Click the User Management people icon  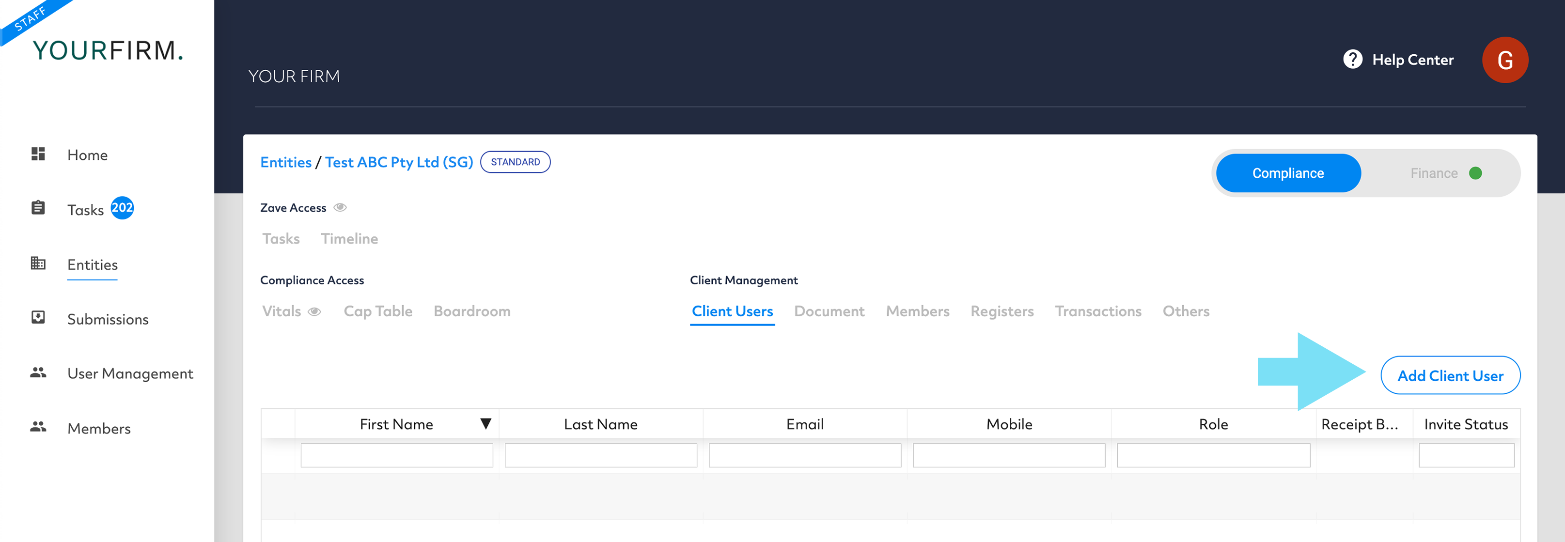38,372
